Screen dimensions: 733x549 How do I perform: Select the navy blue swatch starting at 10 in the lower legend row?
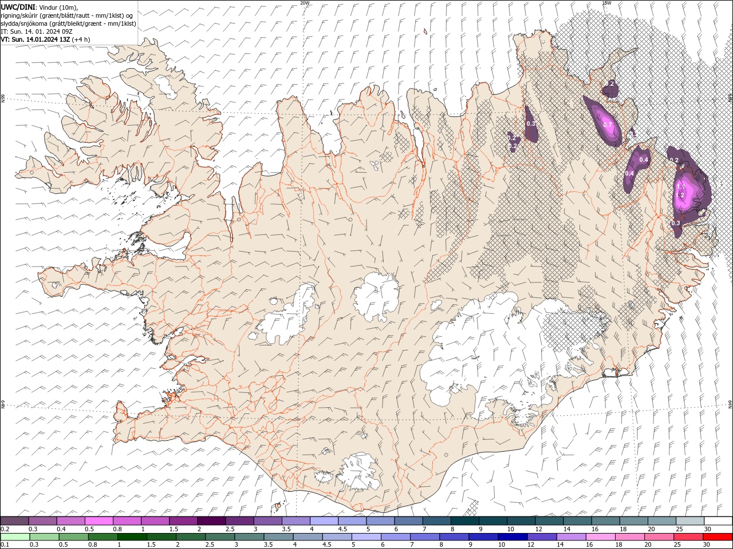coord(512,537)
